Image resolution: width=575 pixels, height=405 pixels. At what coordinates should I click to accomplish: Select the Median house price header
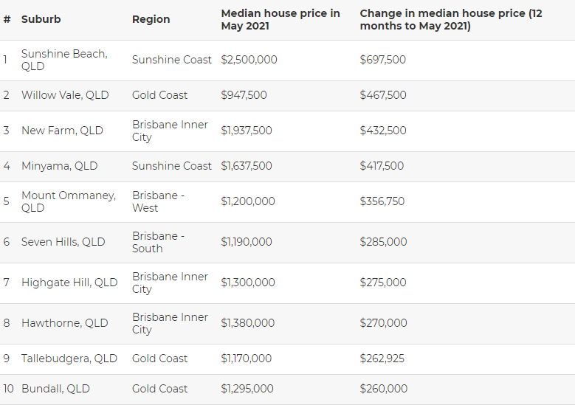click(x=280, y=19)
